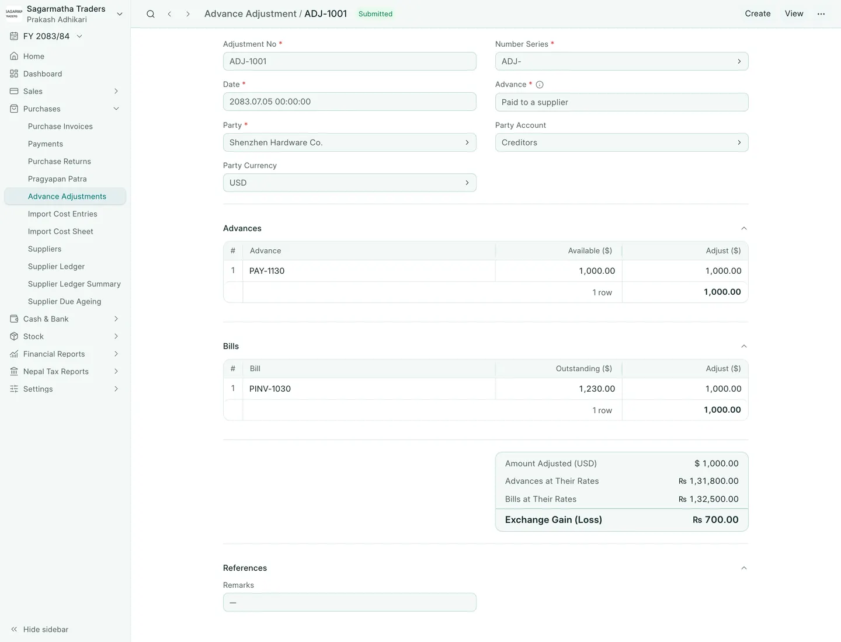Click the Exchange Gain (Loss) Rs 700.00 value
The height and width of the screenshot is (642, 841).
coord(715,520)
